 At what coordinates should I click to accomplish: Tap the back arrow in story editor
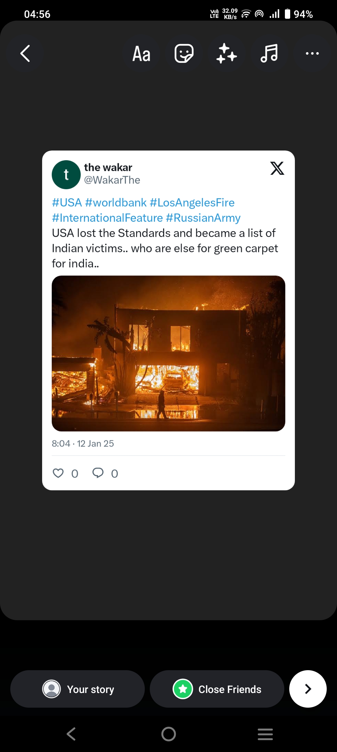coord(25,53)
